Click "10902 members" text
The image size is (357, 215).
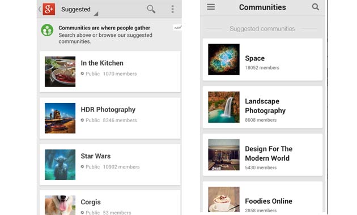[121, 167]
